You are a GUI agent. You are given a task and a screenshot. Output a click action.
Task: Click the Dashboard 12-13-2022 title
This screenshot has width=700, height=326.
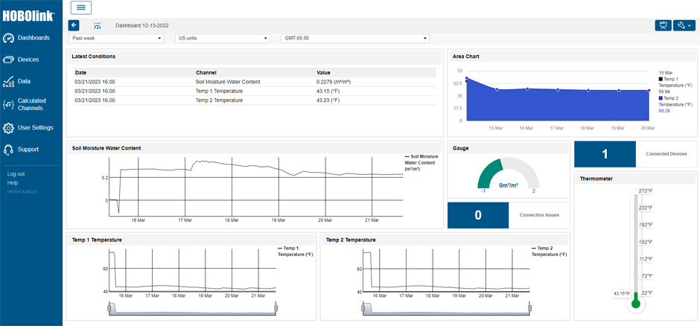142,26
